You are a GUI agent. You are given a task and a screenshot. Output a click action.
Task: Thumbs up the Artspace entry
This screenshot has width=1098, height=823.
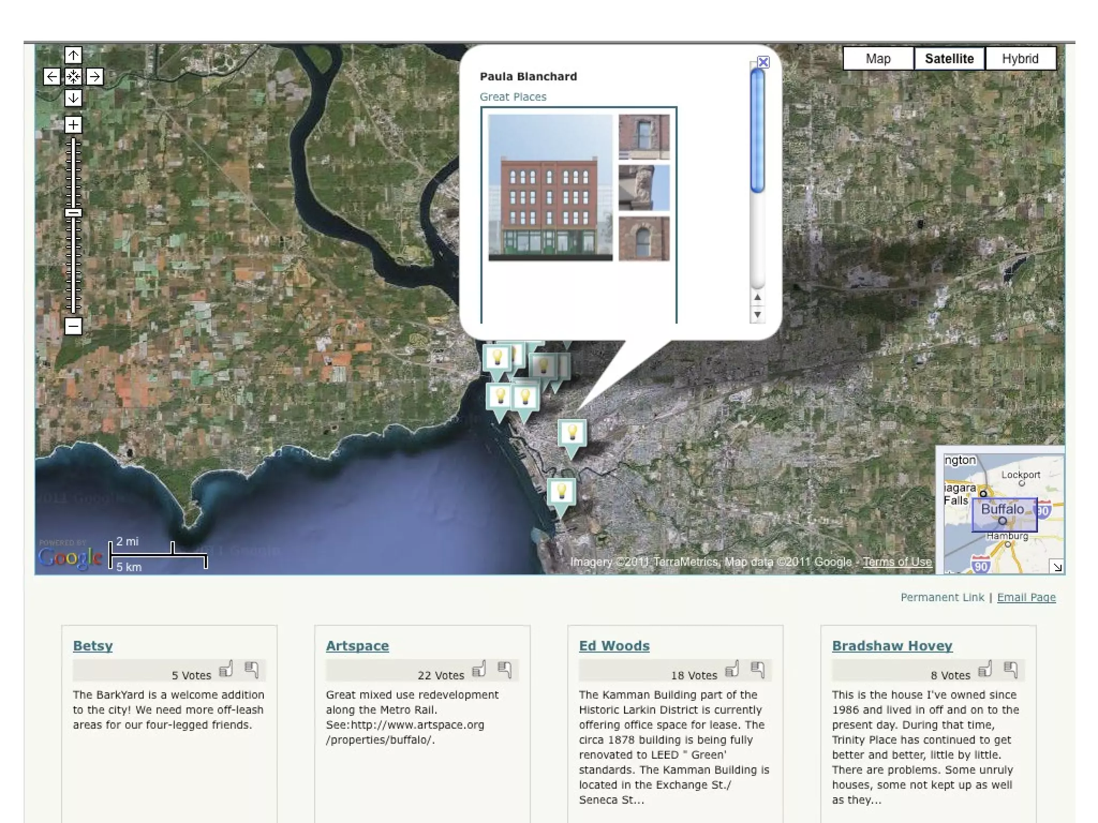[479, 669]
